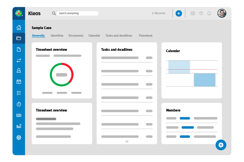
Task: Select the folder Cases icon in sidebar
Action: pyautogui.click(x=19, y=38)
